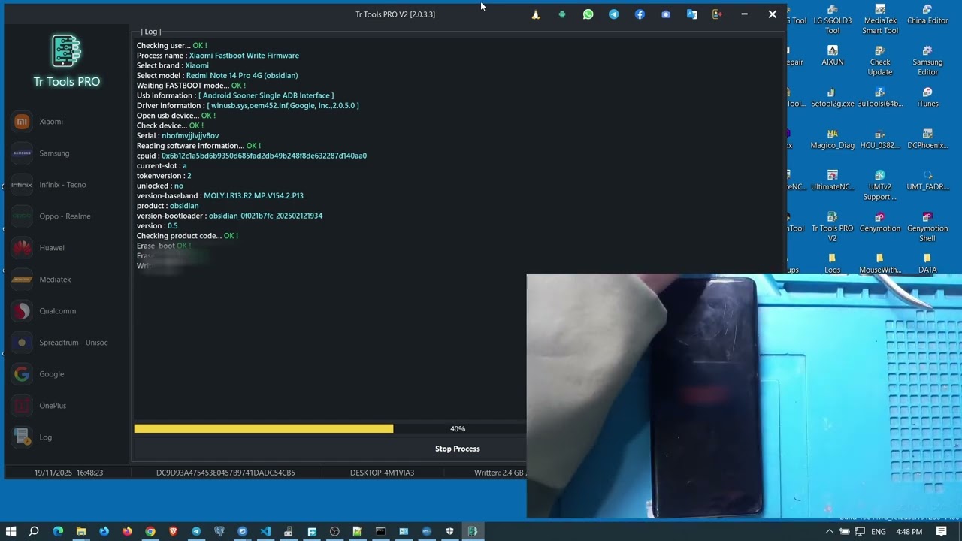Open Genymotion desktop shortcut

(880, 222)
